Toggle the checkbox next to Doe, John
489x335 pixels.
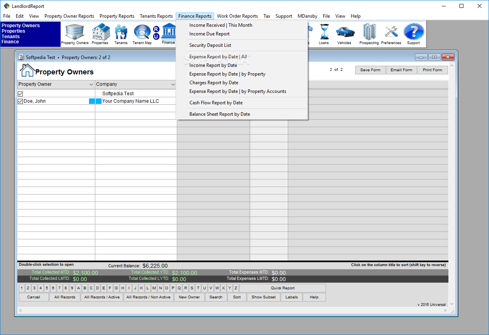click(x=20, y=101)
